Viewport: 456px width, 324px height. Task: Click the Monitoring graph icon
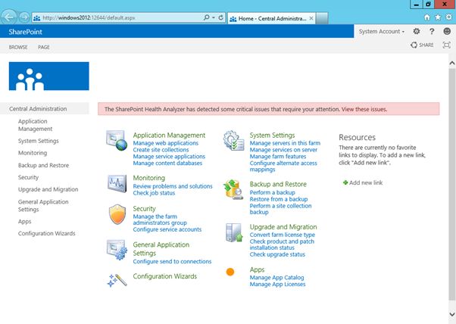117,183
